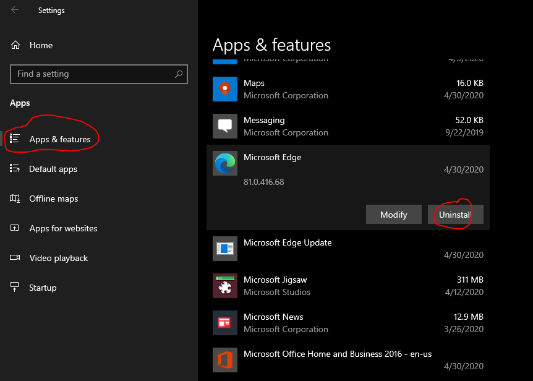The width and height of the screenshot is (533, 381).
Task: Select the Microsoft News entry
Action: pos(348,322)
